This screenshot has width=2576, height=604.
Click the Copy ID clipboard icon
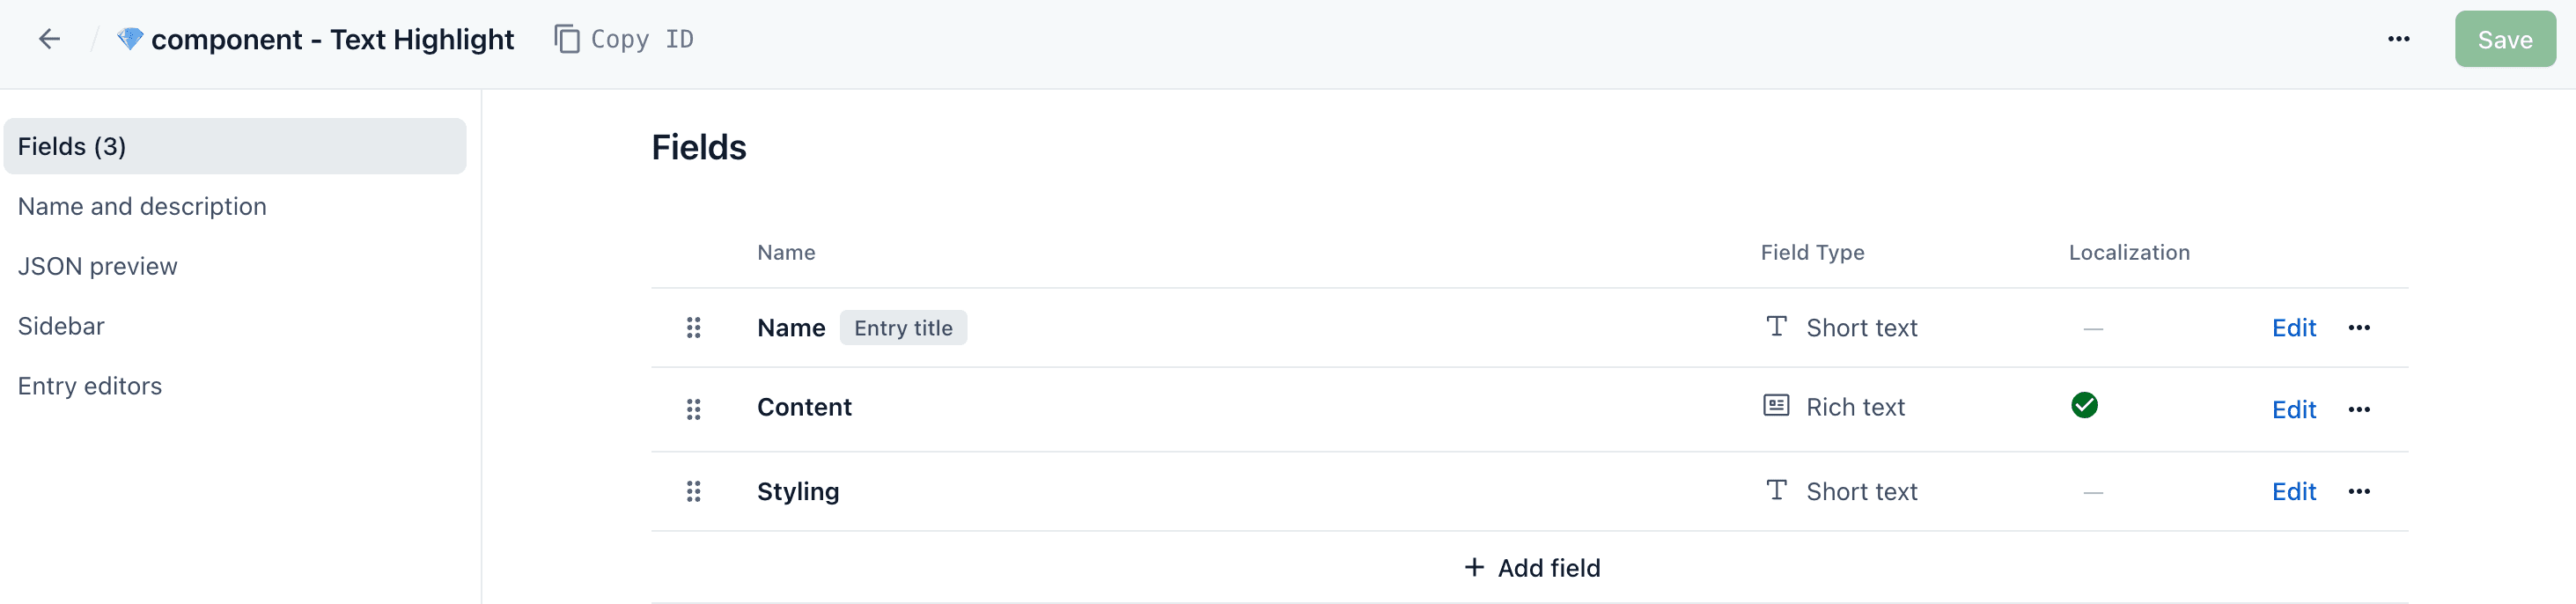(567, 39)
